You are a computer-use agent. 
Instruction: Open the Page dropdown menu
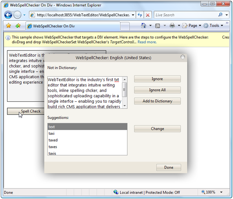point(192,26)
